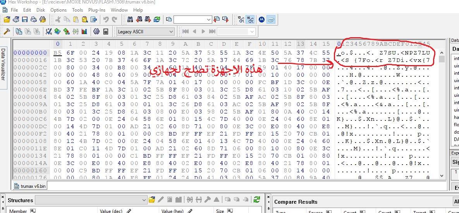Open Find with the binoculars icon
Viewport: 459px width, 213px height.
click(130, 20)
